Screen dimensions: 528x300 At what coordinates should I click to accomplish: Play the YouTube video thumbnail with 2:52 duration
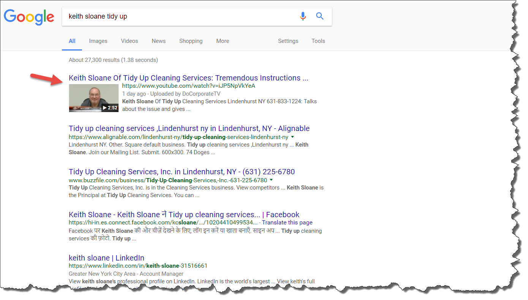(94, 98)
